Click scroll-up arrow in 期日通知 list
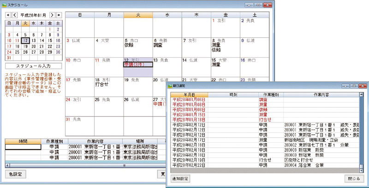The width and height of the screenshot is (369, 188). point(361,95)
